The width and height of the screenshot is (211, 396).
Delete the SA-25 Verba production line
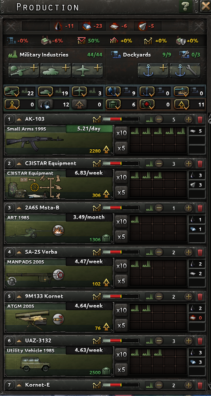click(200, 252)
